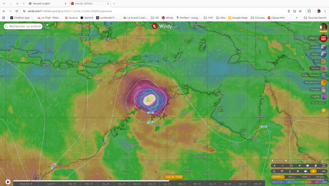This screenshot has height=186, width=329.
Task: Open the three-dots more options menu
Action: 323,171
